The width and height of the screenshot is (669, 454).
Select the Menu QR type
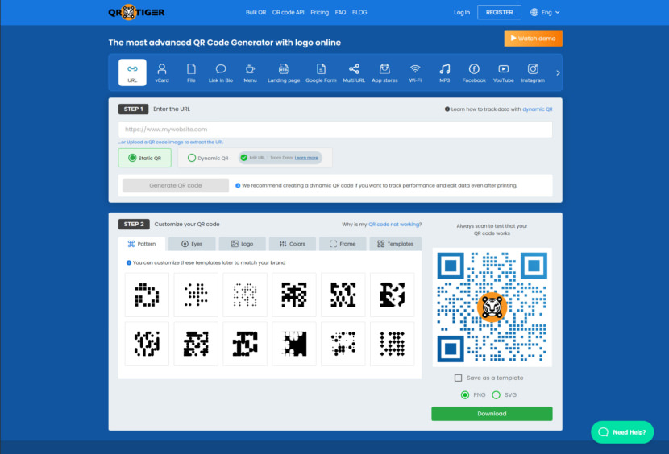point(250,73)
